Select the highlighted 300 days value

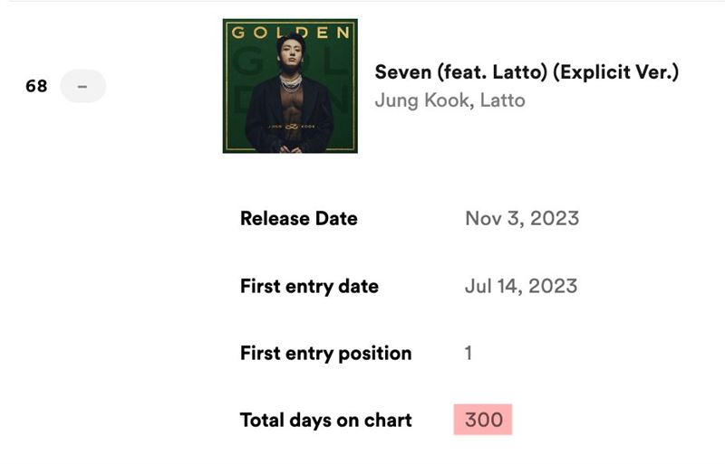pyautogui.click(x=483, y=420)
